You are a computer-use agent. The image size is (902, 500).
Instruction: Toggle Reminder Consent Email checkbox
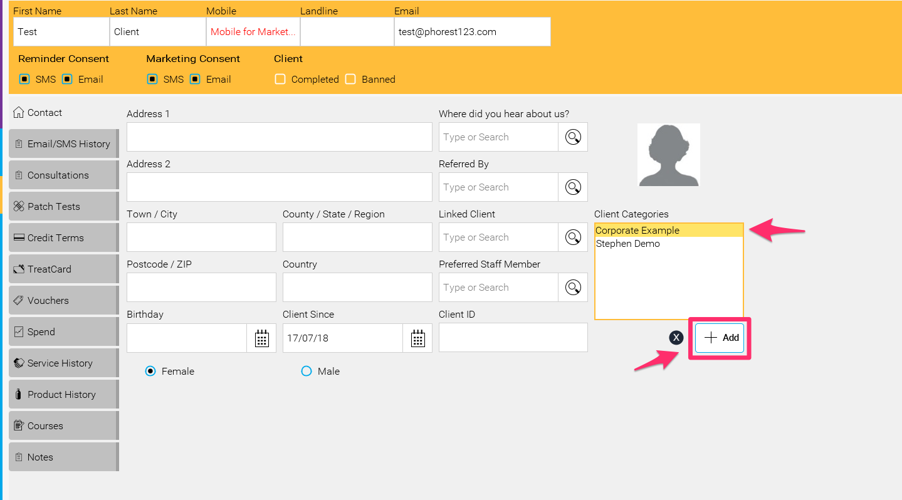coord(67,80)
